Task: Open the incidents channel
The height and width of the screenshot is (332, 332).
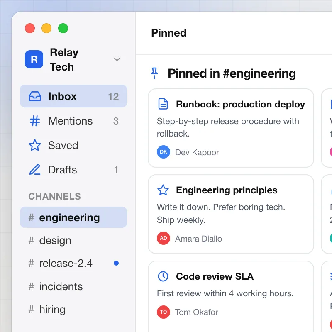Action: click(x=73, y=286)
